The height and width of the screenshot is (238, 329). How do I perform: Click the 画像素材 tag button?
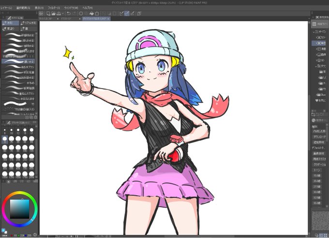tap(319, 153)
